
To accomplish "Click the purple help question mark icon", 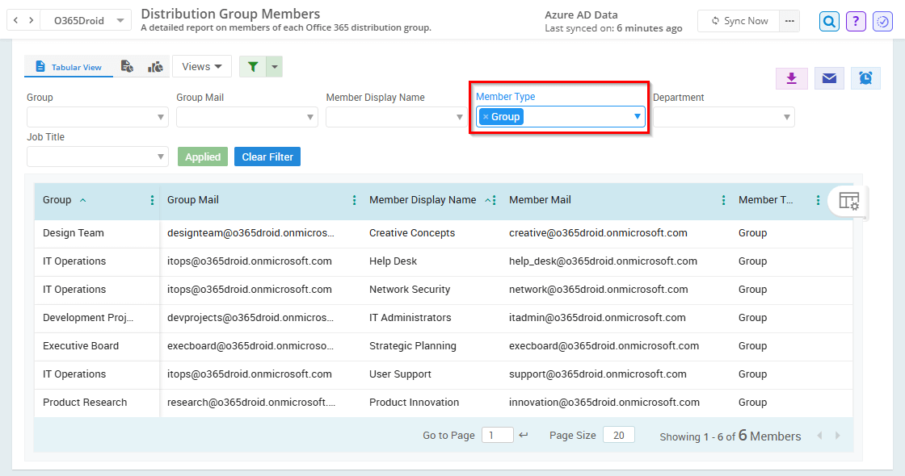I will [856, 21].
